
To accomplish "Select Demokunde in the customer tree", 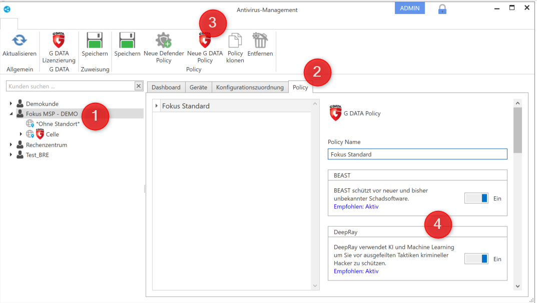I will point(42,104).
